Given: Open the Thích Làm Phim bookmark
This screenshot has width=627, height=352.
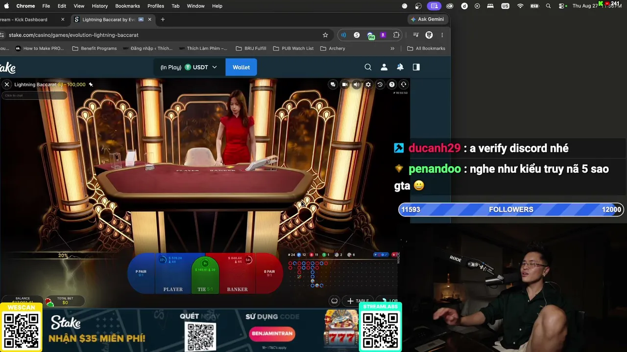Looking at the screenshot, I should coord(203,48).
